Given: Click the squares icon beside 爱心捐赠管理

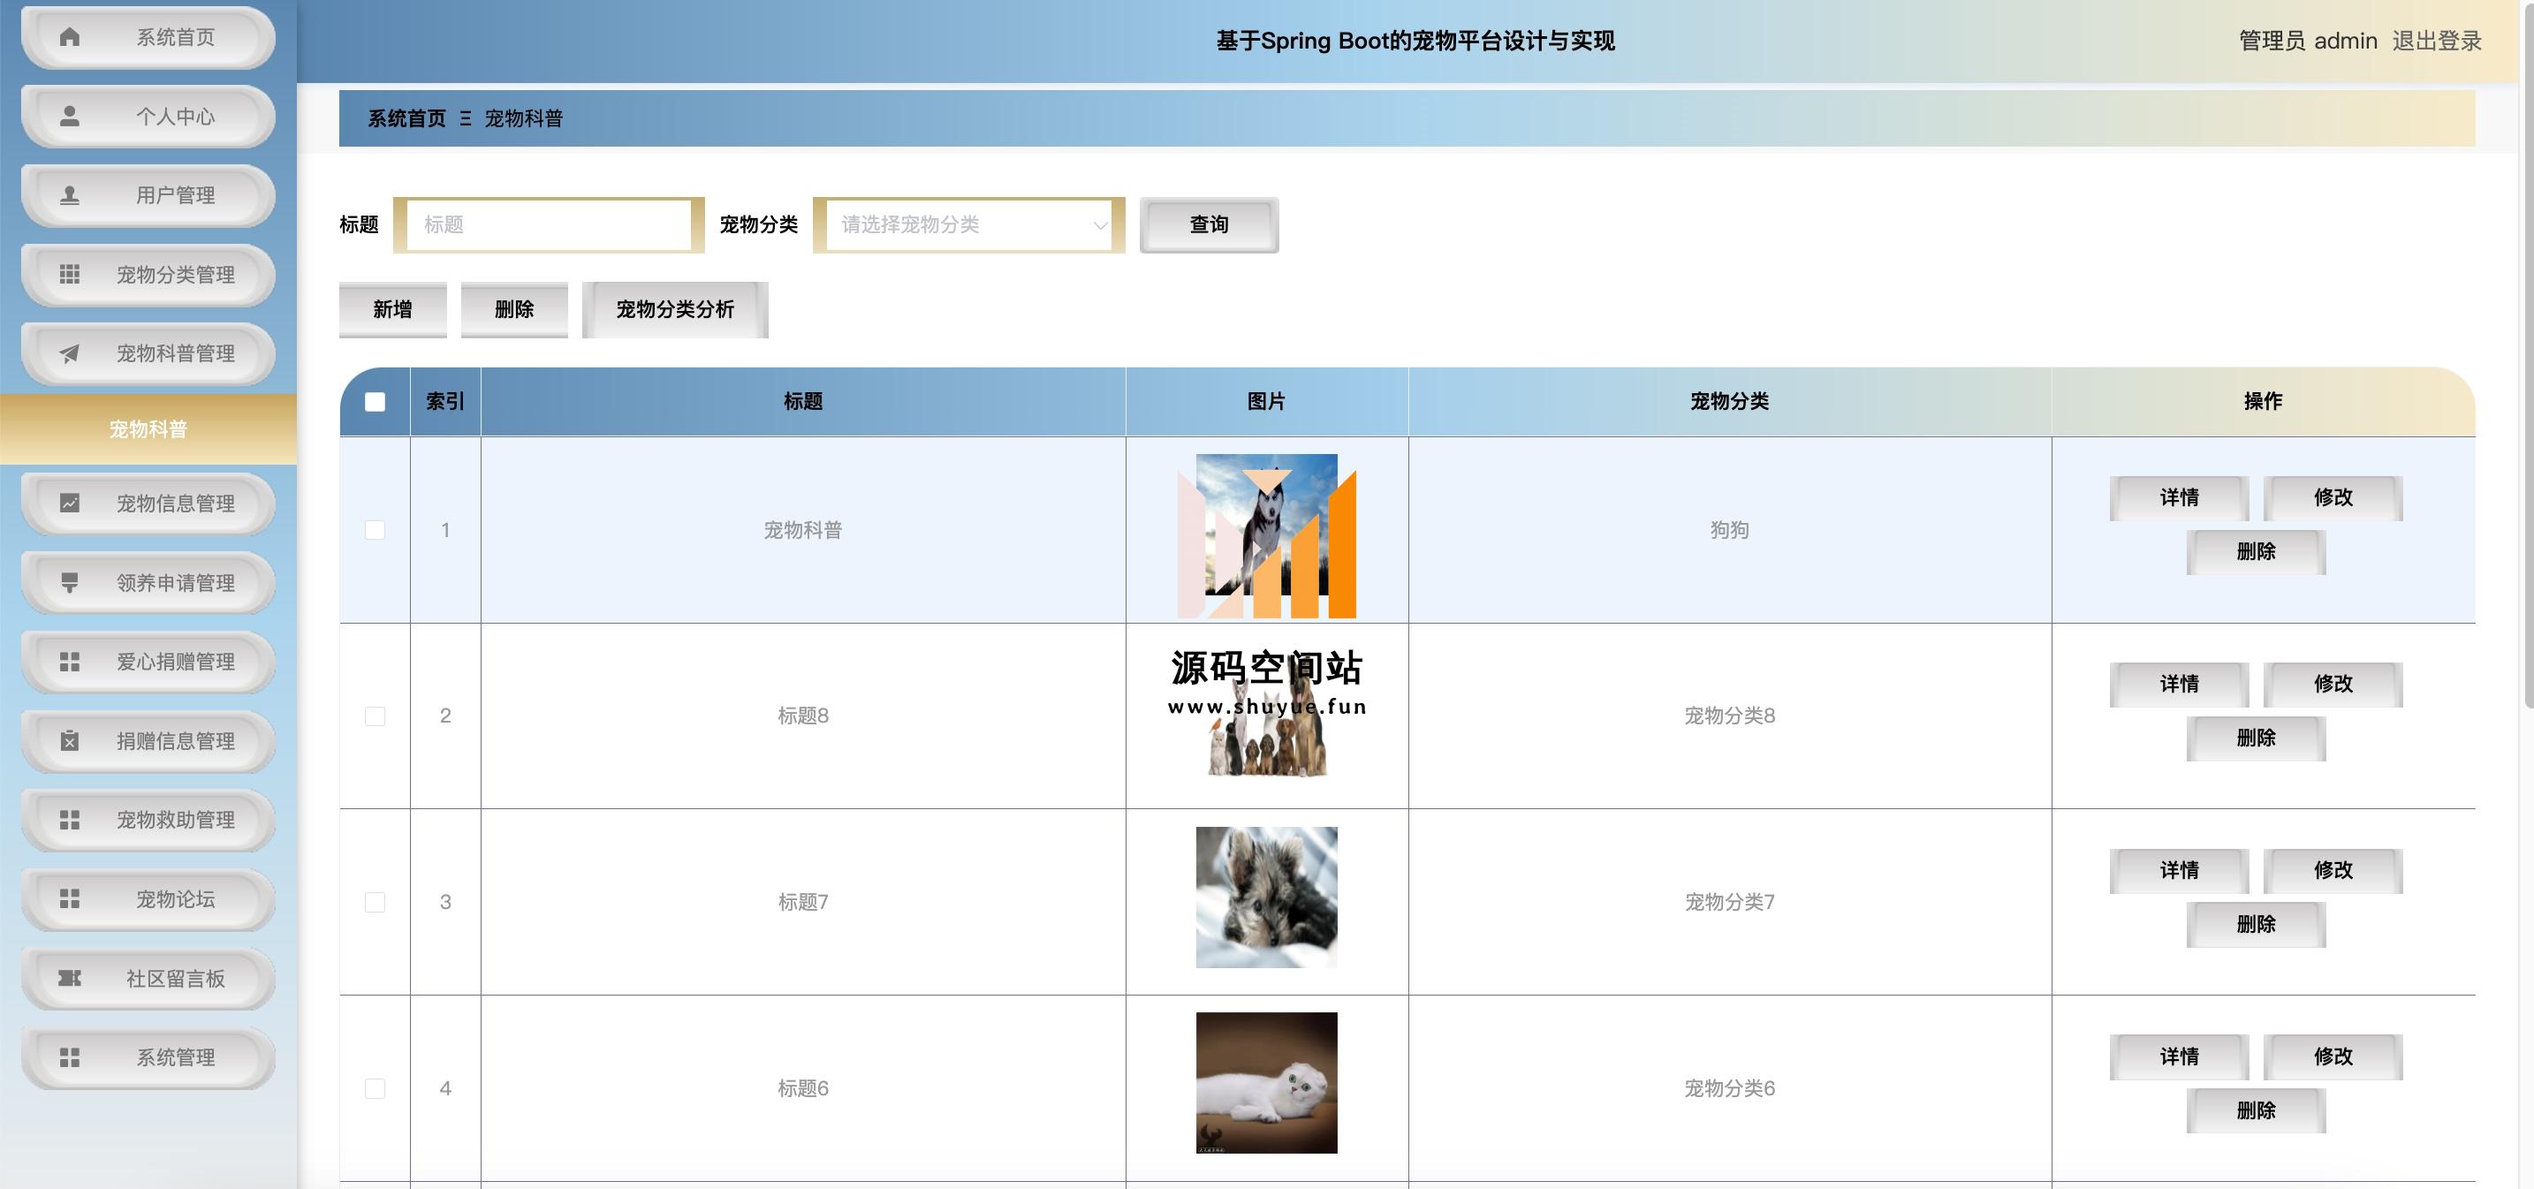Looking at the screenshot, I should click(69, 662).
